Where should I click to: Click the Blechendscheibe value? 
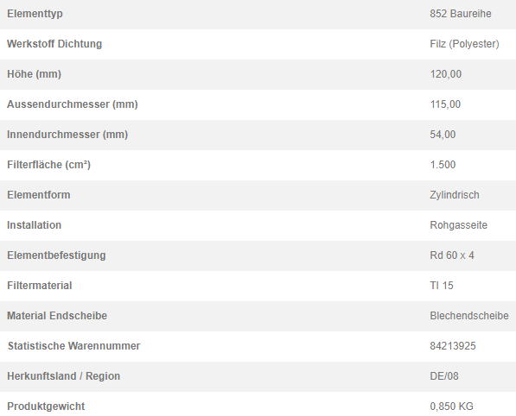[469, 316]
